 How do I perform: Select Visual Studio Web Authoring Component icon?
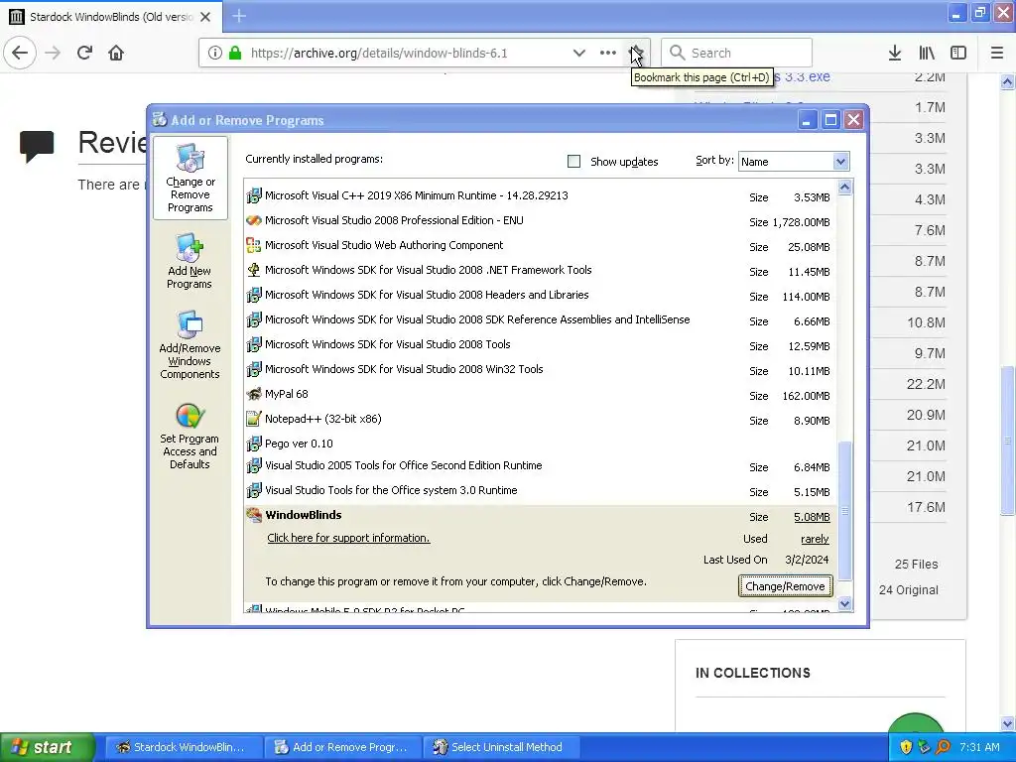coord(253,245)
